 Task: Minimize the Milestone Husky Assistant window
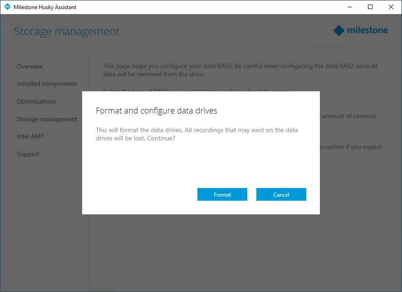pos(350,7)
